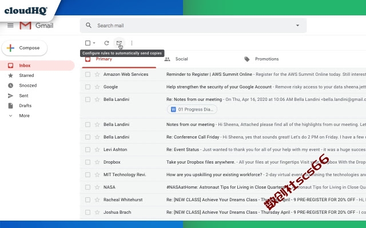Click the Social tab people icon
This screenshot has height=228, width=366.
pyautogui.click(x=167, y=59)
